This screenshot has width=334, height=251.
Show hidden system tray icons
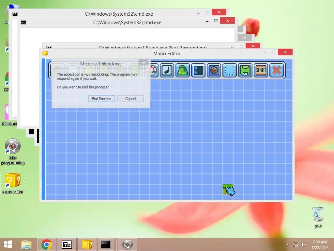pos(288,245)
